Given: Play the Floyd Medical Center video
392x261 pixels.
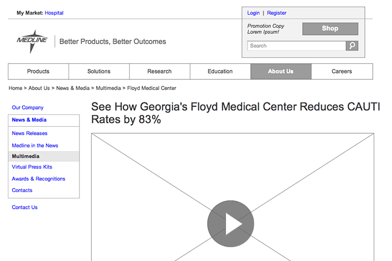Looking at the screenshot, I should click(230, 223).
